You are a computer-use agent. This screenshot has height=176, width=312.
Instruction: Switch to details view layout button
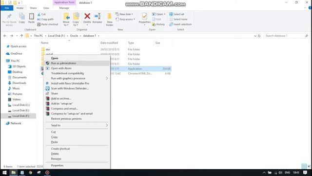(x=304, y=166)
